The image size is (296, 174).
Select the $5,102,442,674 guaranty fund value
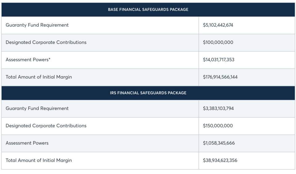218,25
